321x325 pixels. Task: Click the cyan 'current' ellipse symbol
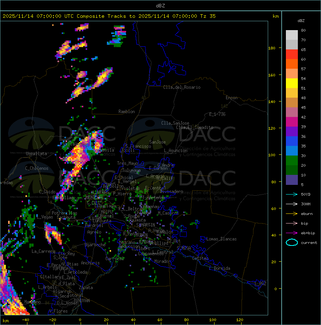pyautogui.click(x=292, y=242)
